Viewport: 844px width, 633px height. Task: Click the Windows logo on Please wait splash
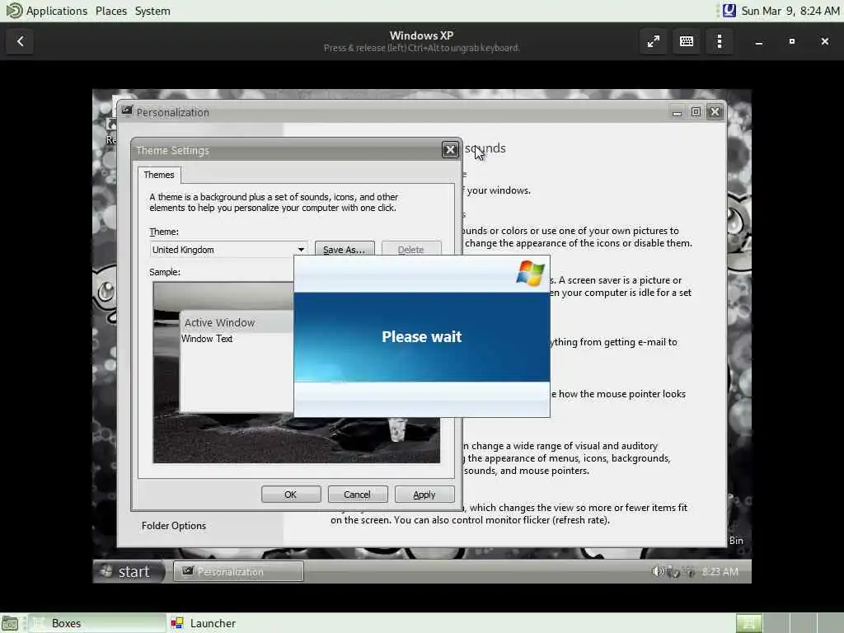(530, 273)
